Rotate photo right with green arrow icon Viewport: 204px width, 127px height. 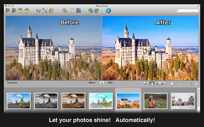pyautogui.click(x=97, y=10)
